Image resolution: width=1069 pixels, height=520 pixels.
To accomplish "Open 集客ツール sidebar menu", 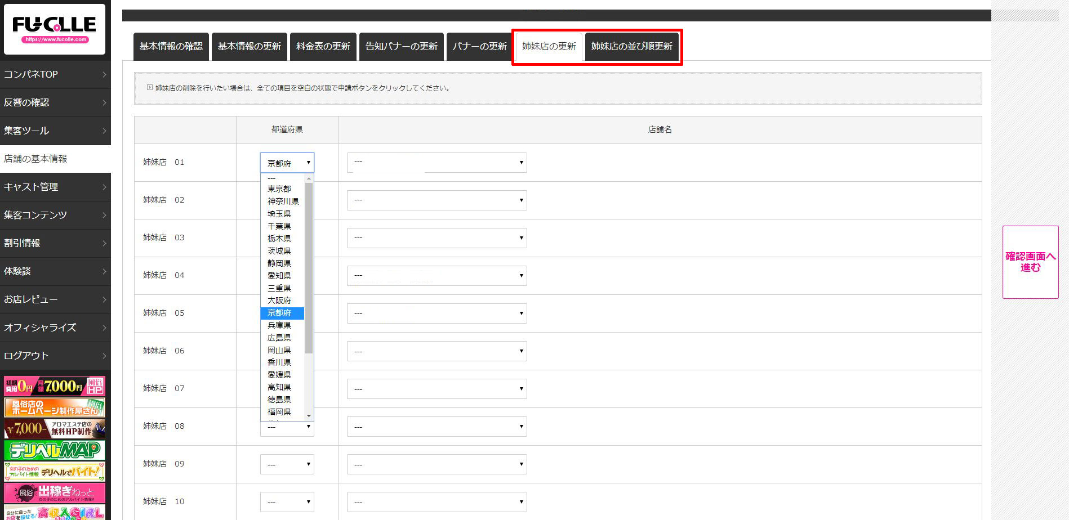I will click(55, 131).
